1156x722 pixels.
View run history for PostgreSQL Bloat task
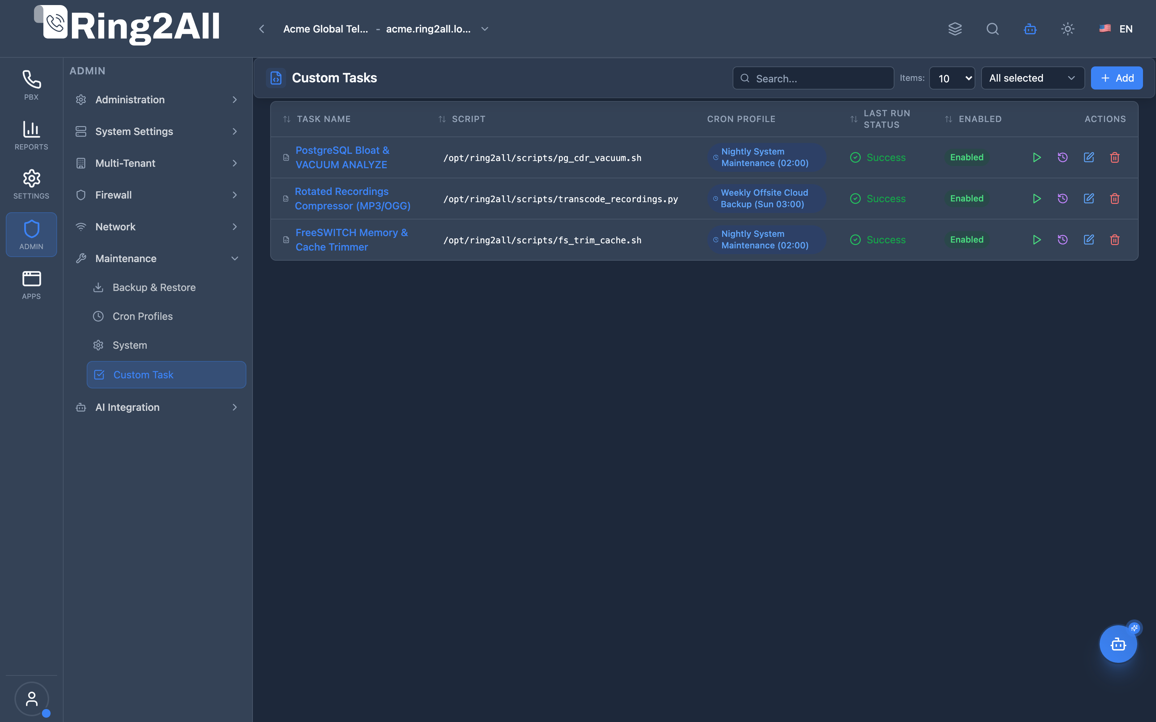click(1062, 158)
